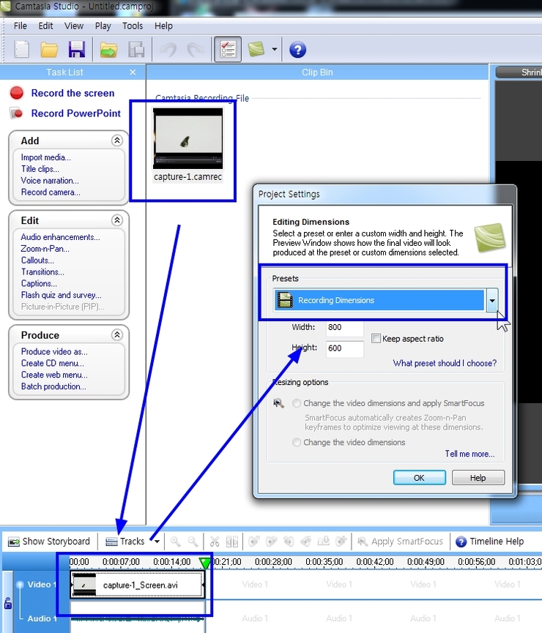Screen dimensions: 542x633
Task: Click Create CD menu... link
Action: point(53,363)
